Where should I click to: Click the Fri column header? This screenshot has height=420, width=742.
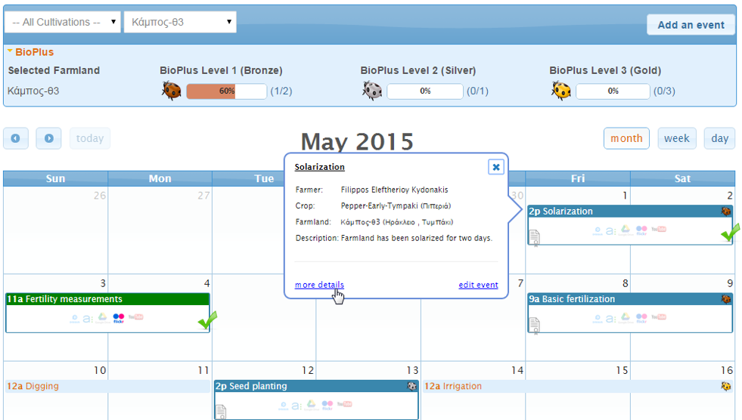pos(578,178)
